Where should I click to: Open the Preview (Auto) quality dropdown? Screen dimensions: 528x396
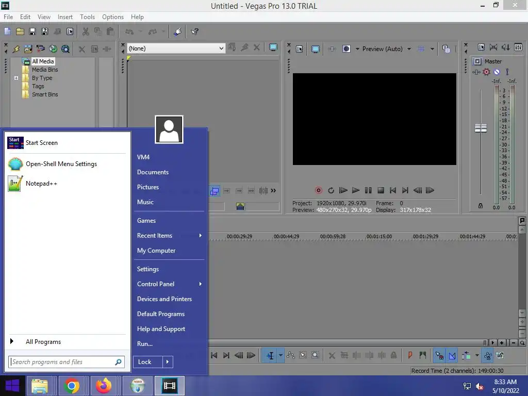coord(409,49)
